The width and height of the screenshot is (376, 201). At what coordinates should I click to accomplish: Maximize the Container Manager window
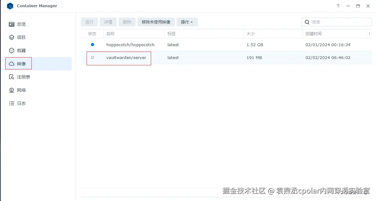[358, 6]
